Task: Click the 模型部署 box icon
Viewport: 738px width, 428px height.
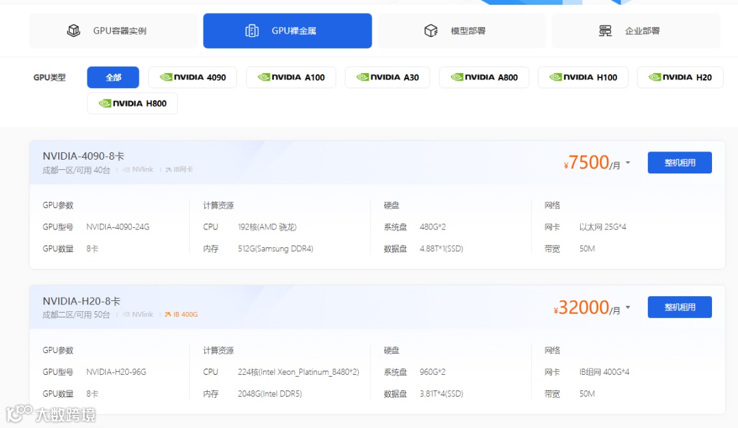Action: click(x=430, y=31)
